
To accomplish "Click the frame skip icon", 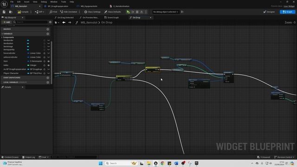I will point(133,12).
